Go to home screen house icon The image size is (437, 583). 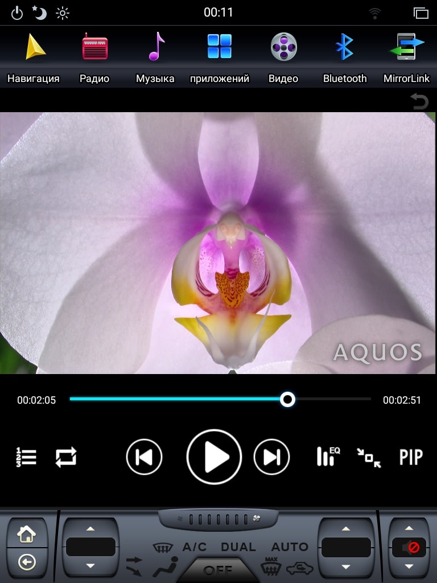[x=26, y=534]
